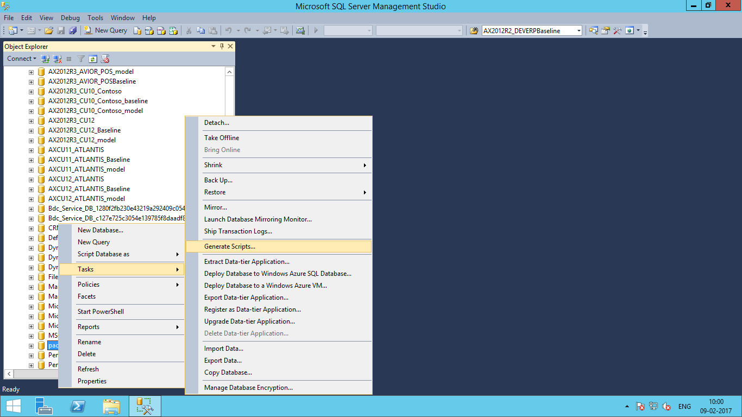
Task: Choose Generate Scripts... from Tasks submenu
Action: tap(229, 247)
